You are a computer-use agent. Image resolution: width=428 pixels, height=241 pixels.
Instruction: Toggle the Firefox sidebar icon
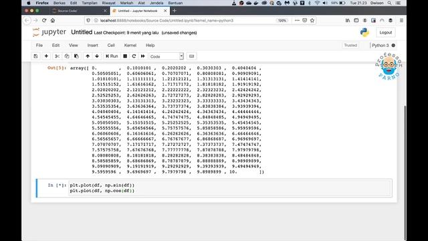[356, 21]
